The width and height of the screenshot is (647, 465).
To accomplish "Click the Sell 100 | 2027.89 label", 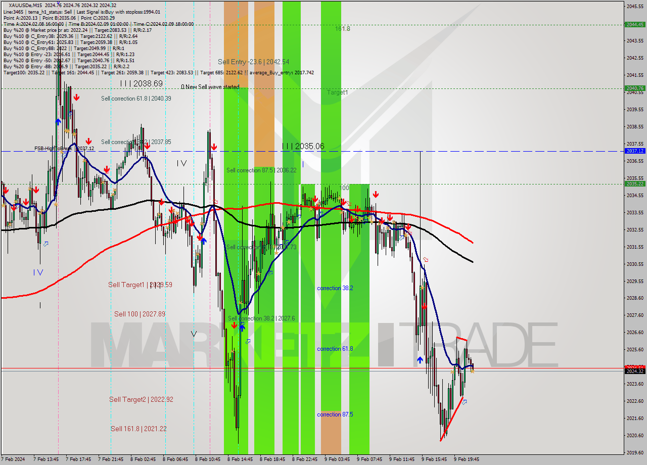I will pyautogui.click(x=140, y=314).
